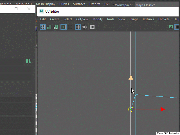Toggle the UV grid display

click(x=78, y=27)
